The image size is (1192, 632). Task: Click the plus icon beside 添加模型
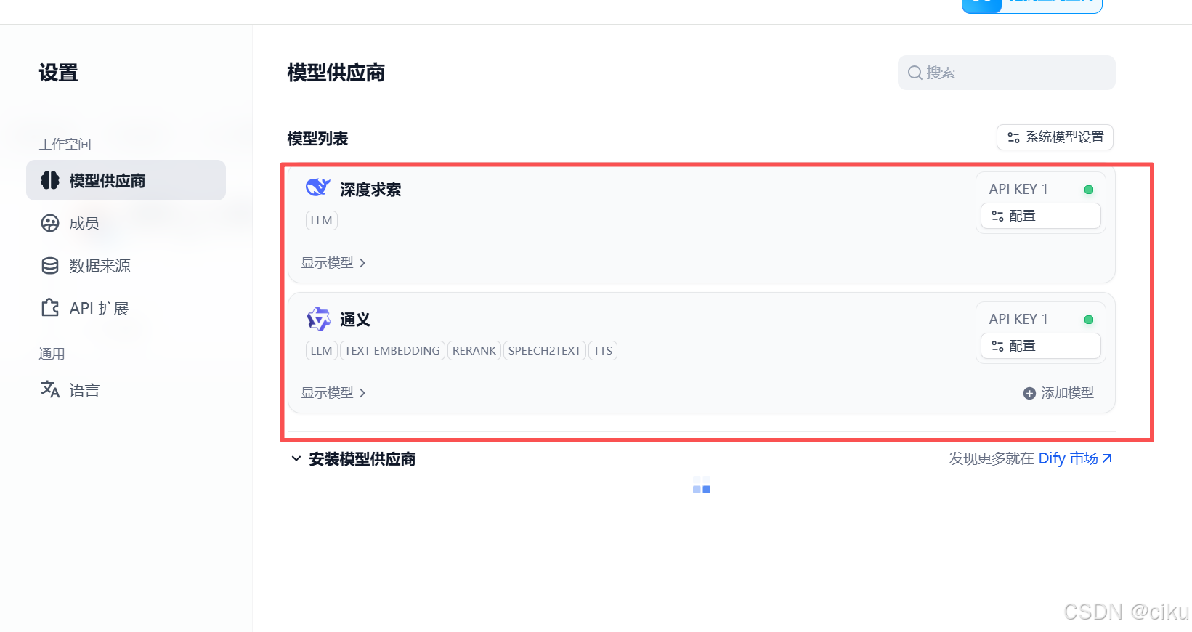[x=1029, y=392]
